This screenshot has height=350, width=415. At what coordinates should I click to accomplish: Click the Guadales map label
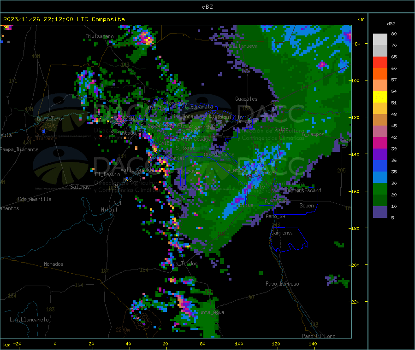point(246,99)
